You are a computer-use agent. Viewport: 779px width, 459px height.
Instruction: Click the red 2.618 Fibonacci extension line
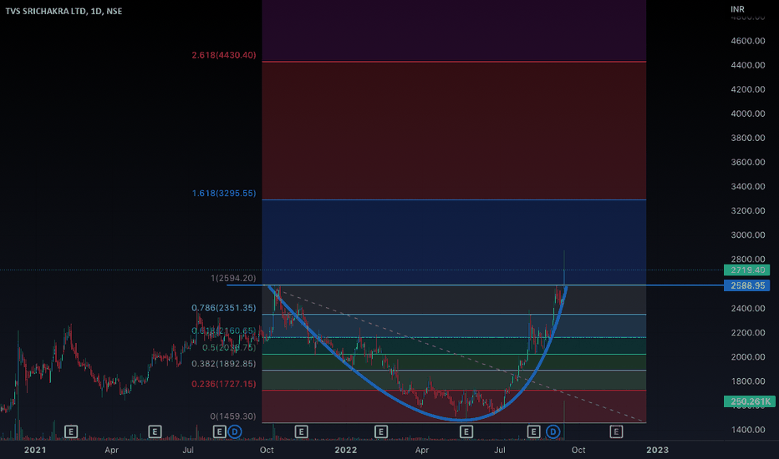click(454, 62)
